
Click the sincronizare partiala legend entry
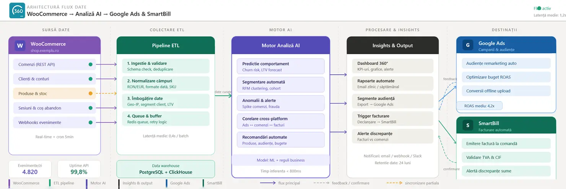[412, 183]
